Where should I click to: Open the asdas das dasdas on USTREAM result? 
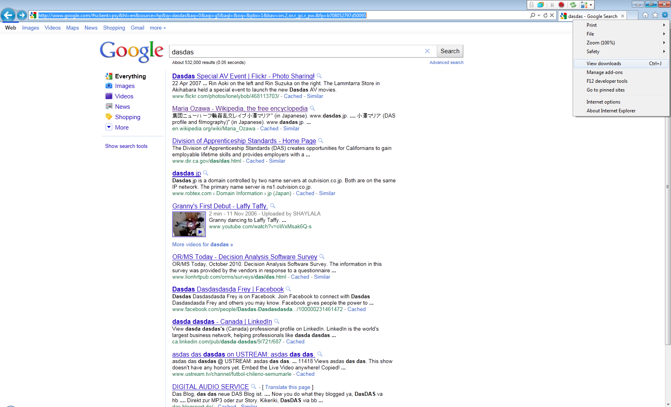pos(243,354)
